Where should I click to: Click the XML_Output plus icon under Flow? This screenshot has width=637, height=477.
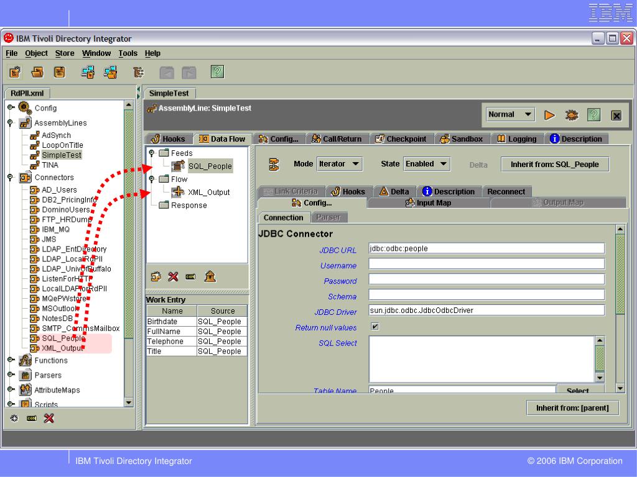click(178, 191)
